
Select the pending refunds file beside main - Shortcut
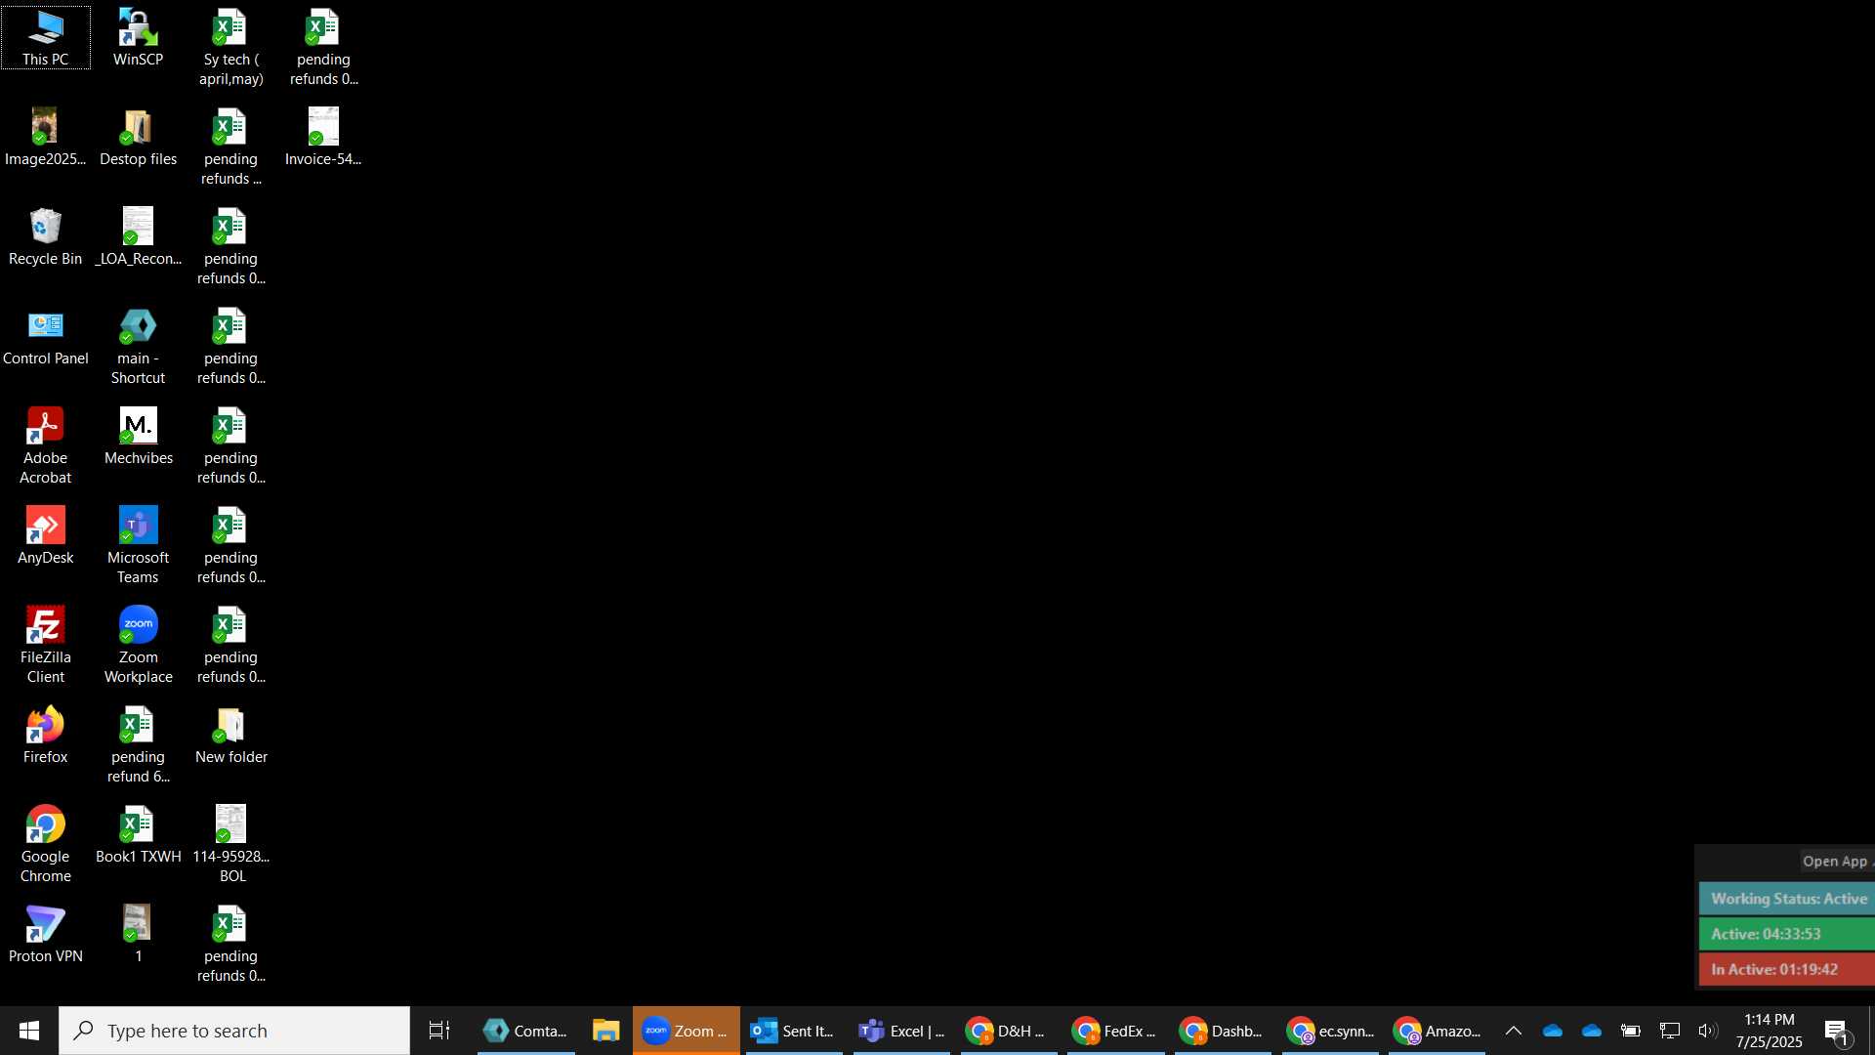(x=230, y=347)
